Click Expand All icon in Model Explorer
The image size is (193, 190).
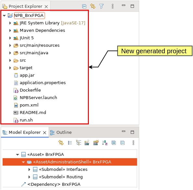pos(114,143)
